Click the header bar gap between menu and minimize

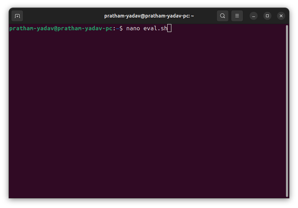tap(246, 16)
